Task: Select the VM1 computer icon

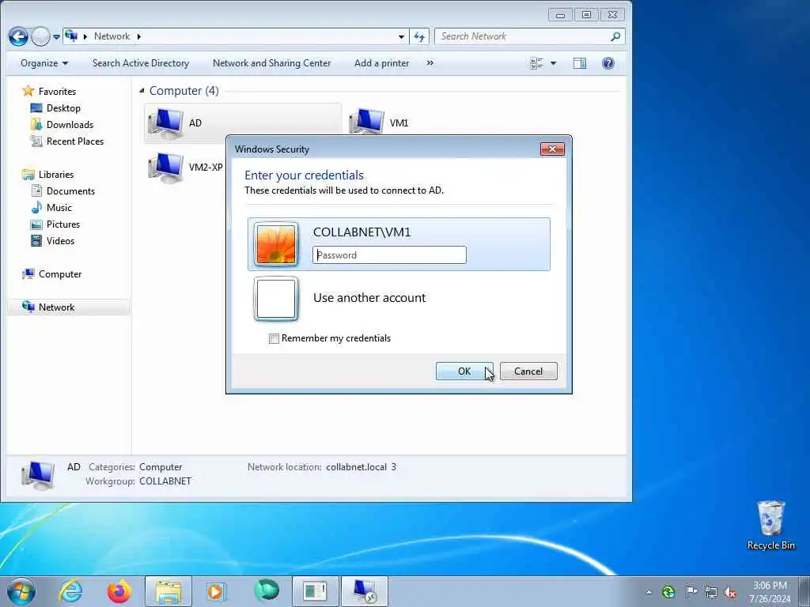Action: 367,121
